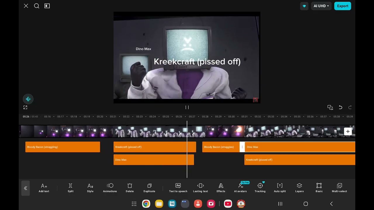Choose Add text tool

coord(44,188)
